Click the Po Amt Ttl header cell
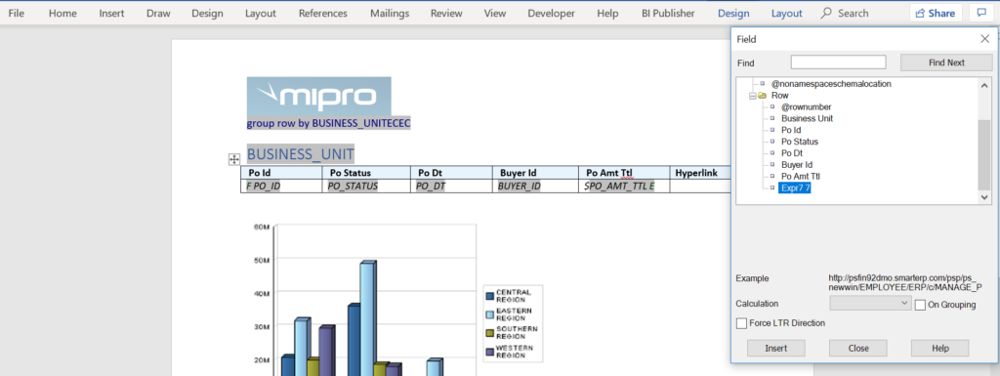The width and height of the screenshot is (1000, 376). click(x=624, y=173)
